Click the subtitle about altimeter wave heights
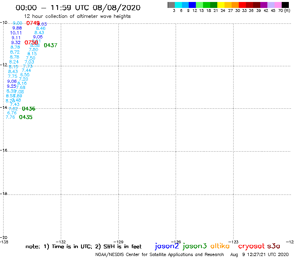 click(x=77, y=16)
